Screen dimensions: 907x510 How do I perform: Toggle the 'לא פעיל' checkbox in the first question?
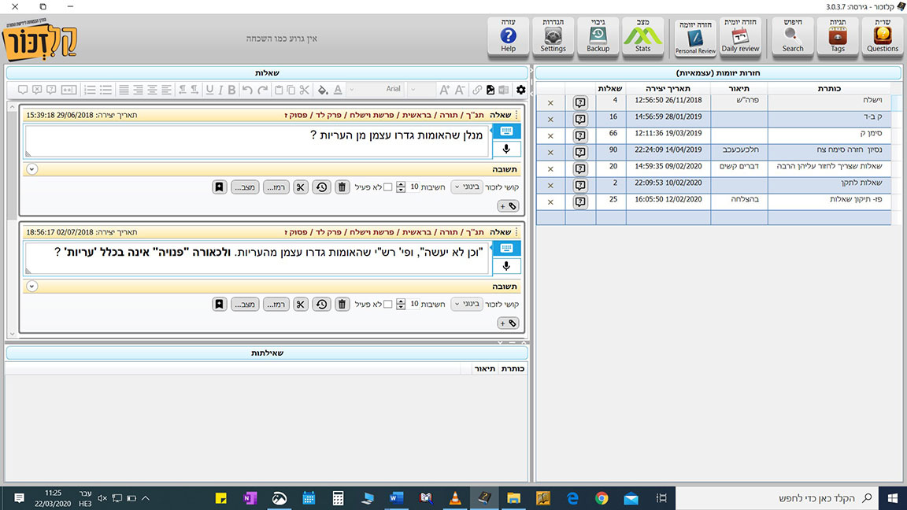[387, 187]
